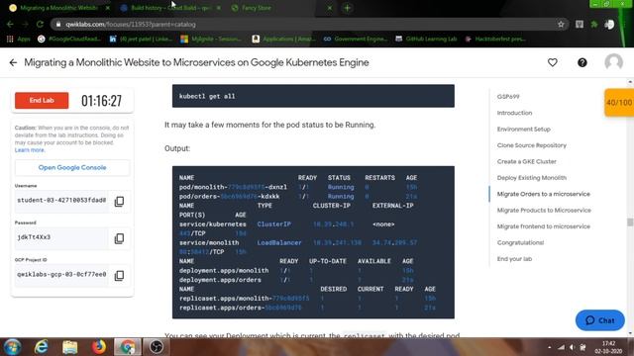Close the Fancy Store tab

(x=330, y=8)
